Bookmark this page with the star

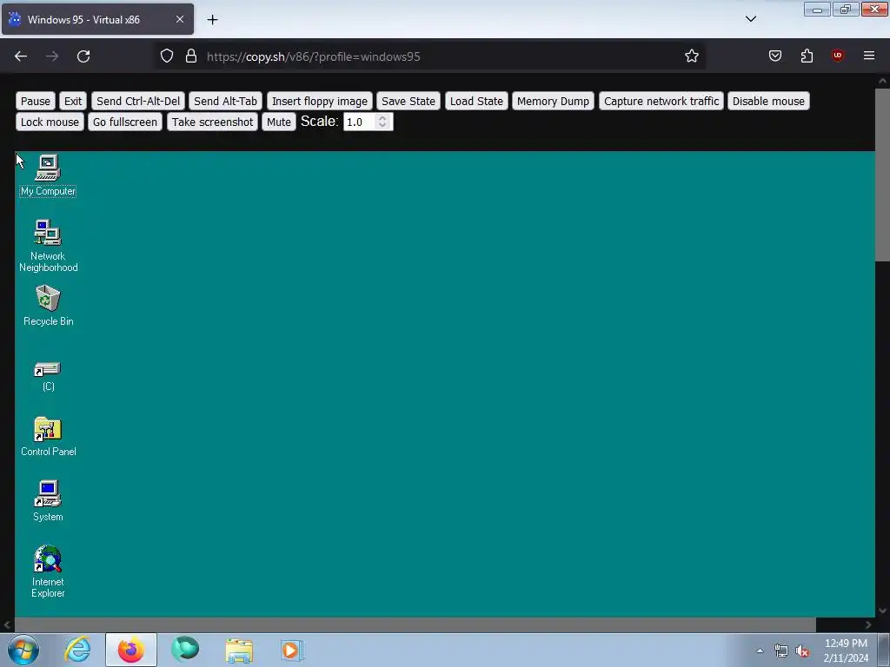[x=691, y=56]
